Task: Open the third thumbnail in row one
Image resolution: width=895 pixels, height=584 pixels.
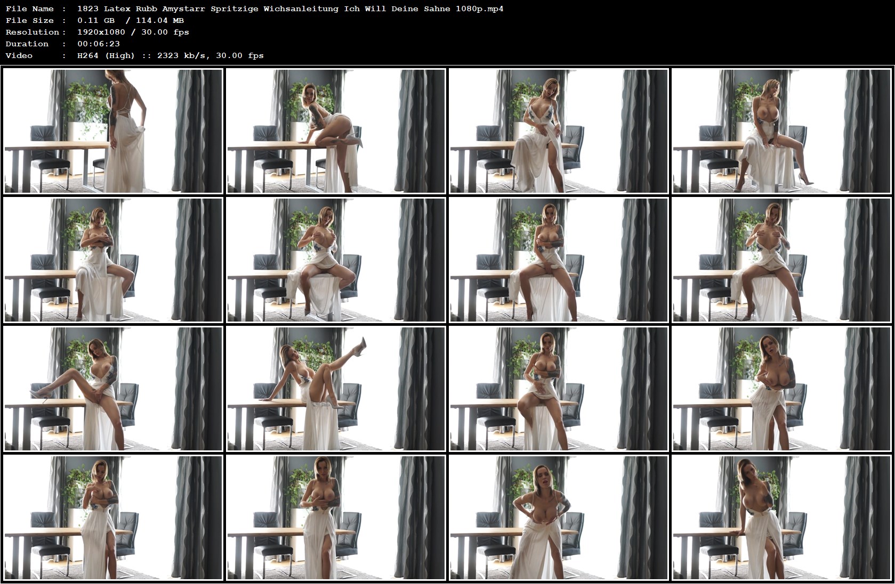Action: (x=559, y=131)
